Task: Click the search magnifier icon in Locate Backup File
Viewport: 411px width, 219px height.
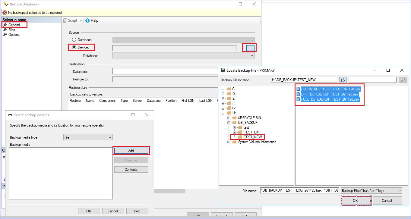Action: point(402,80)
